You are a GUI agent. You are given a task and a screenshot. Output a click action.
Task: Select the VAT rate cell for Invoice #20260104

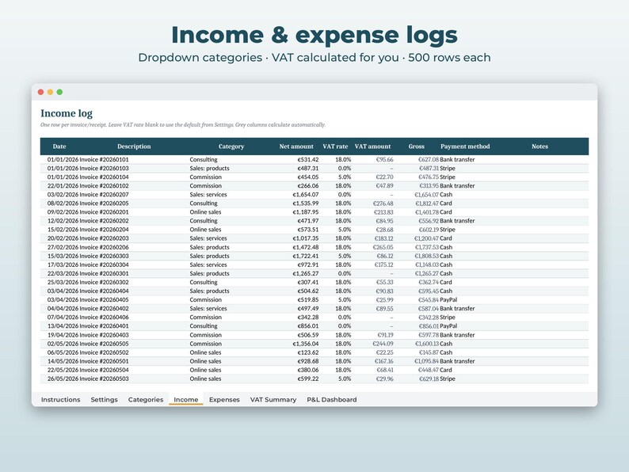[x=345, y=177]
